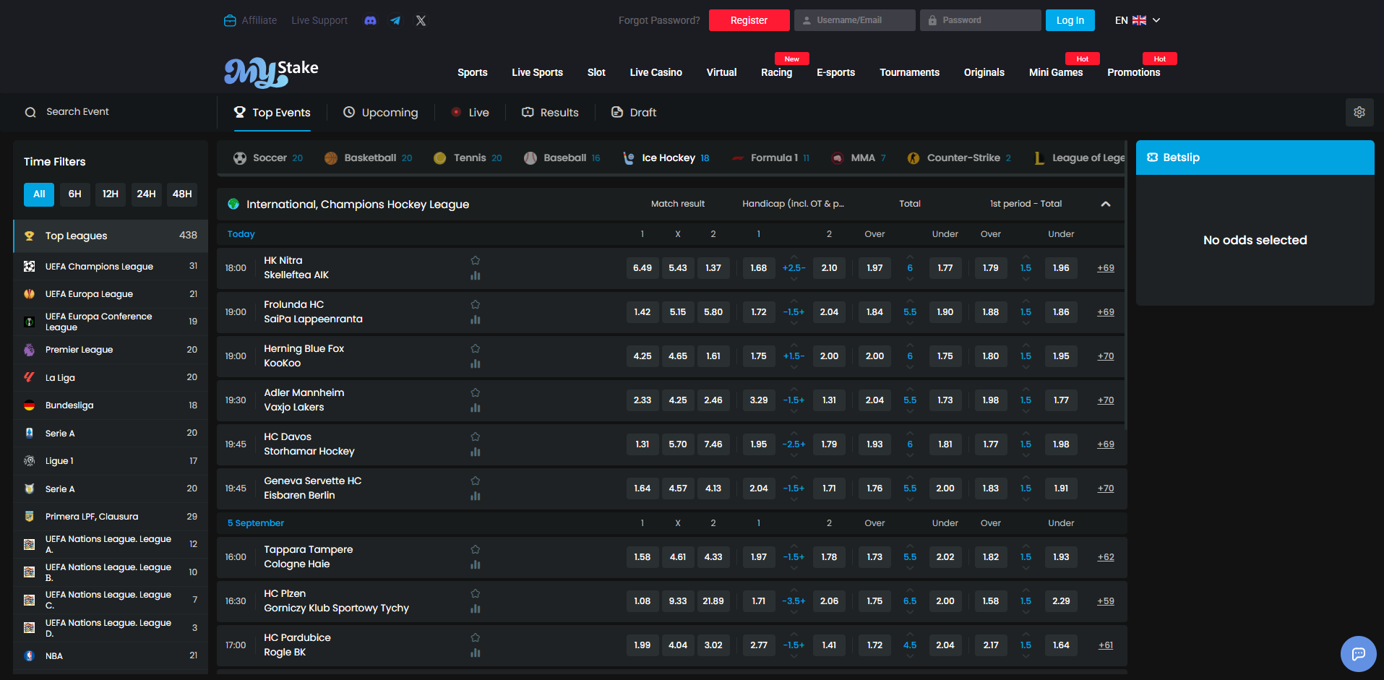Favorite the Tappara Tampere match star
Screen dimensions: 1384x680
coord(475,549)
